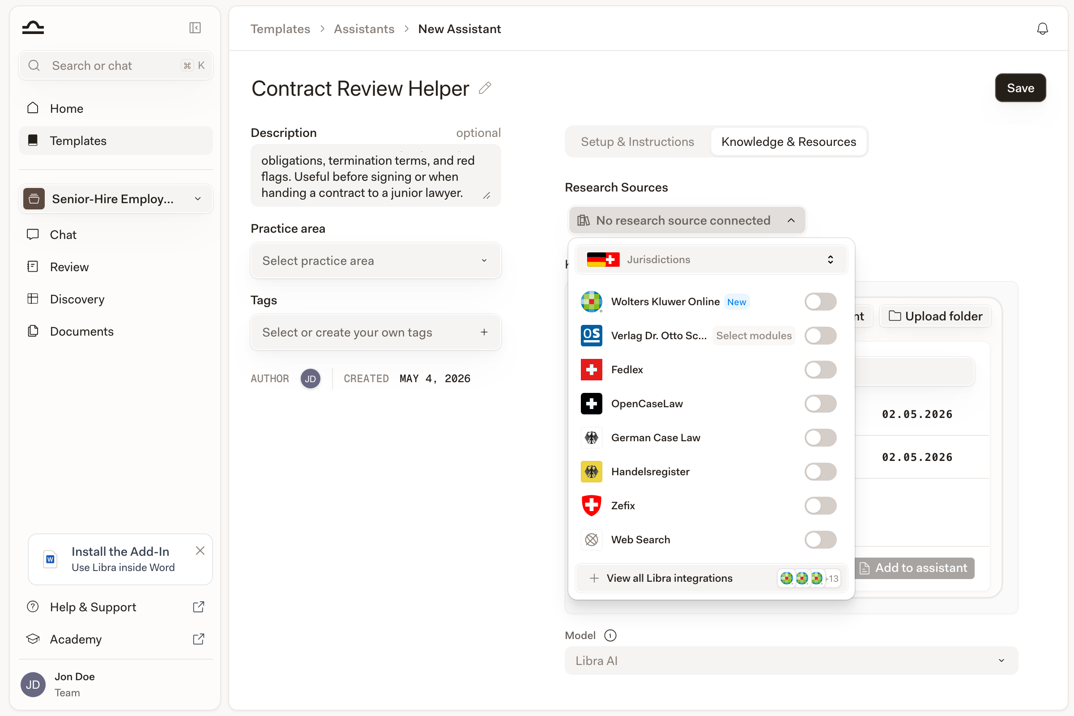Click Select modules for Verlag Dr. Otto Schmidt
The width and height of the screenshot is (1074, 716).
754,336
